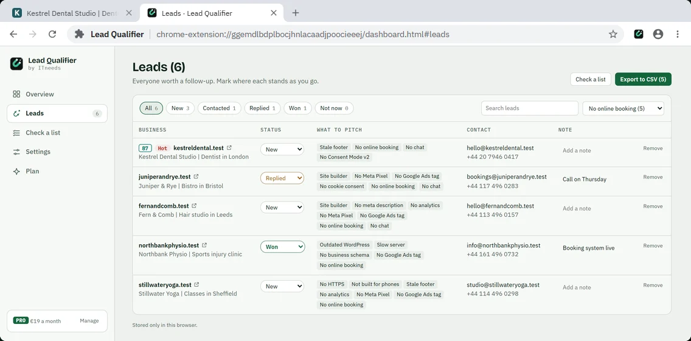
Task: Click hello@fernandcomb.test email
Action: pyautogui.click(x=500, y=206)
